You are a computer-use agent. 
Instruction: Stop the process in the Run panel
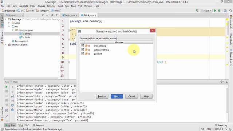(x=7, y=91)
